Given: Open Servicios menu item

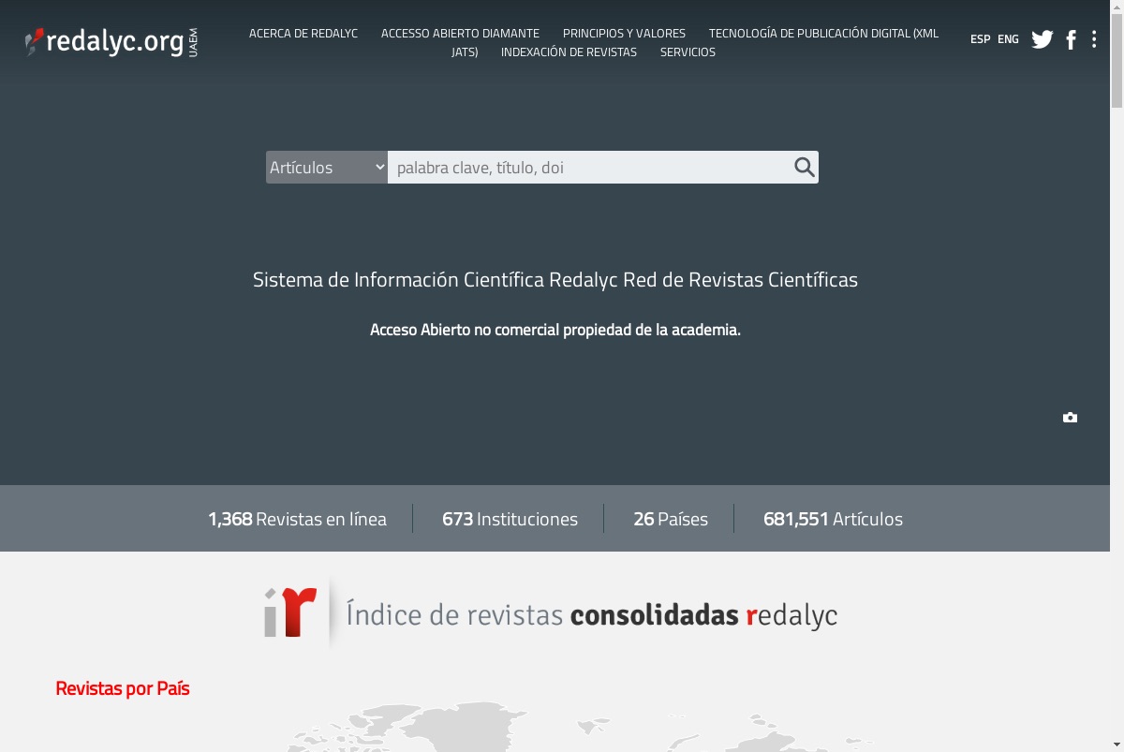Looking at the screenshot, I should tap(688, 52).
